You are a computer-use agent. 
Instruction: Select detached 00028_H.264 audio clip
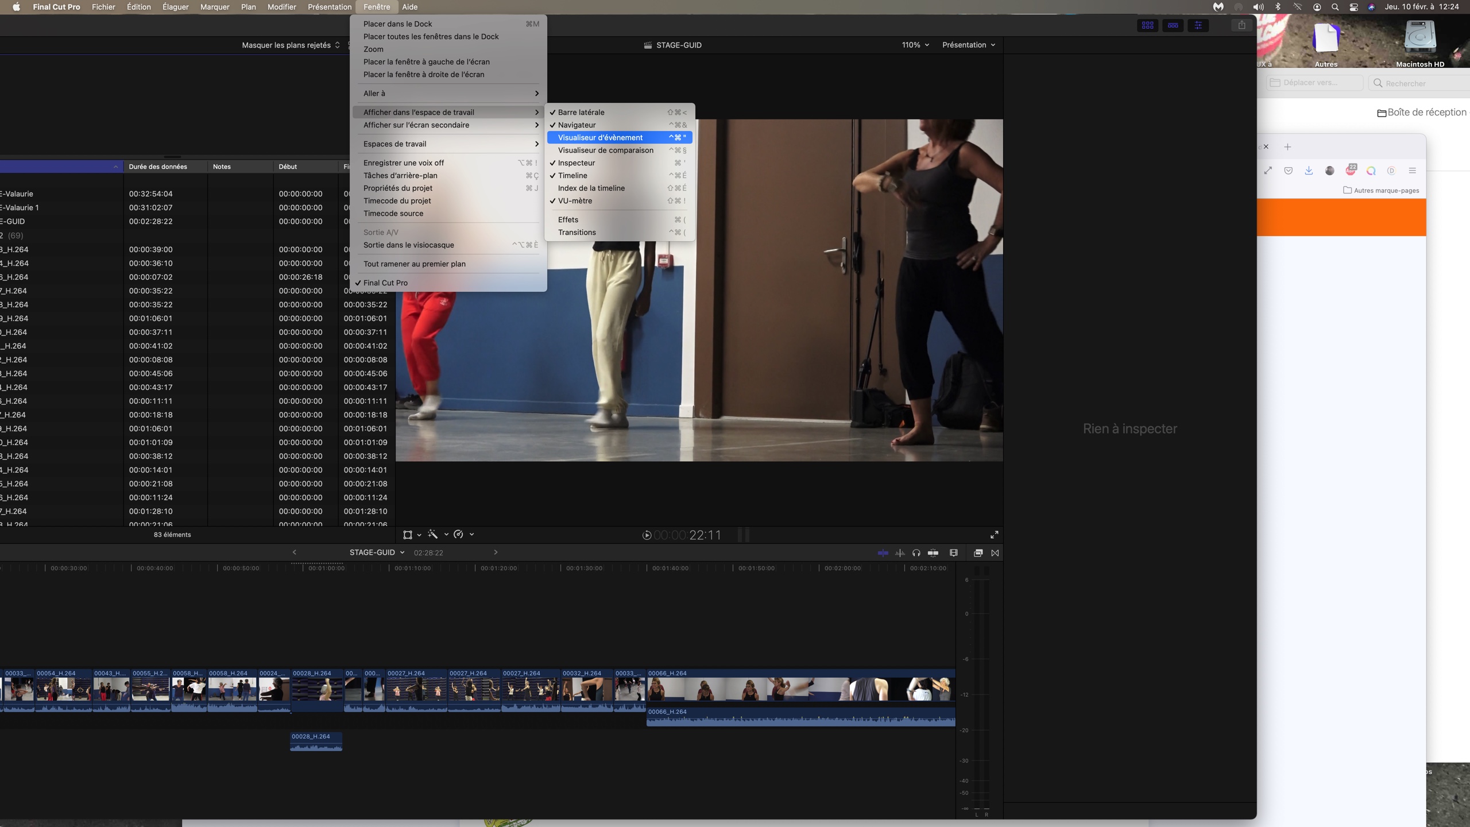pyautogui.click(x=316, y=741)
